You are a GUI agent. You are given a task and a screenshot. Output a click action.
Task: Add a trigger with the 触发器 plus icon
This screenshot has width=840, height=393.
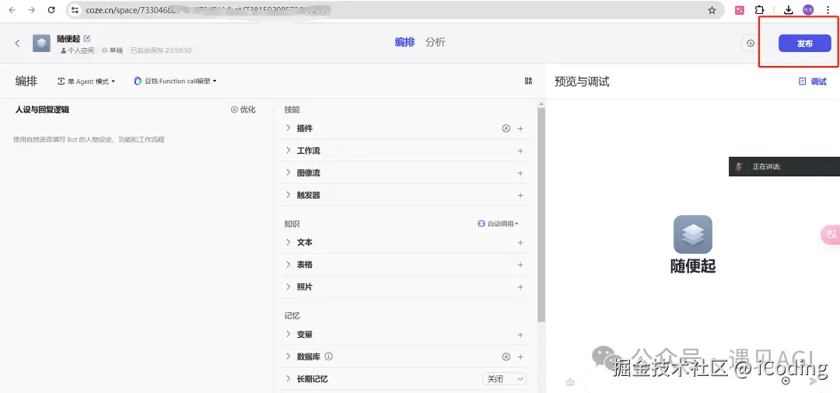coord(520,195)
